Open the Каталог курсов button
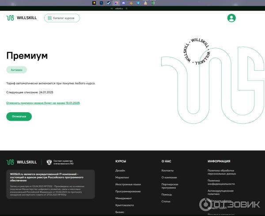The image size is (265, 216). click(62, 18)
